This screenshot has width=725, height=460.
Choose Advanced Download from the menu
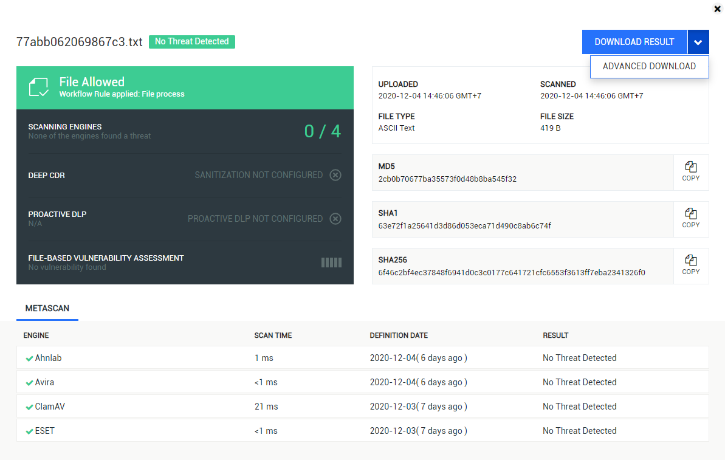coord(649,67)
